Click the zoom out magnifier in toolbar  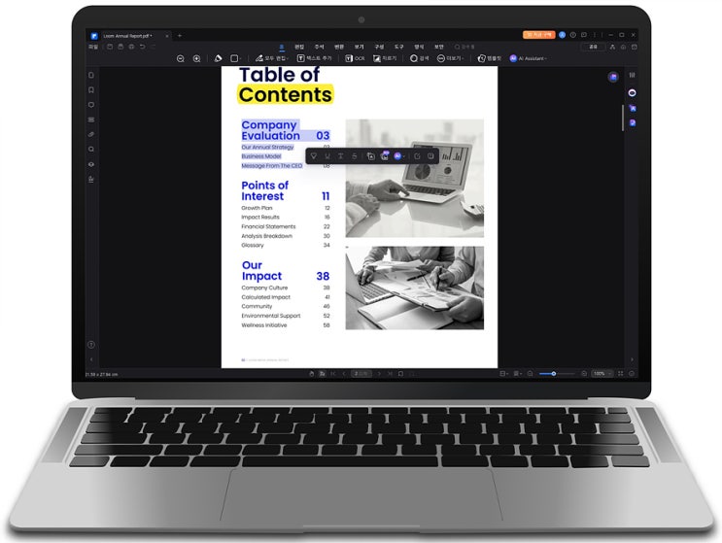(181, 58)
